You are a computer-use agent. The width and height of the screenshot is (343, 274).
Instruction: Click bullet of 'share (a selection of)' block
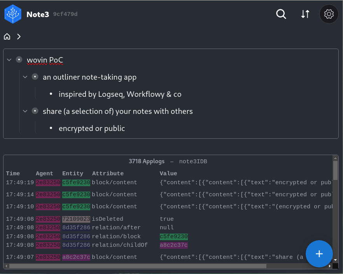tap(35, 111)
